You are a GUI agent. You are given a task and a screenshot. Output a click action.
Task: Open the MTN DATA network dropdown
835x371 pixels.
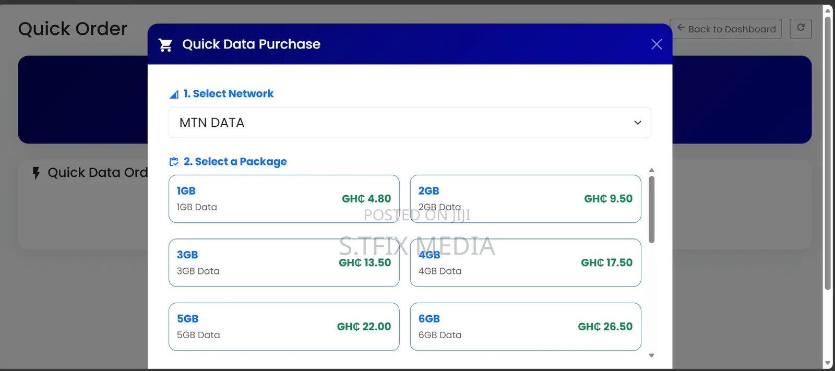[x=410, y=123]
